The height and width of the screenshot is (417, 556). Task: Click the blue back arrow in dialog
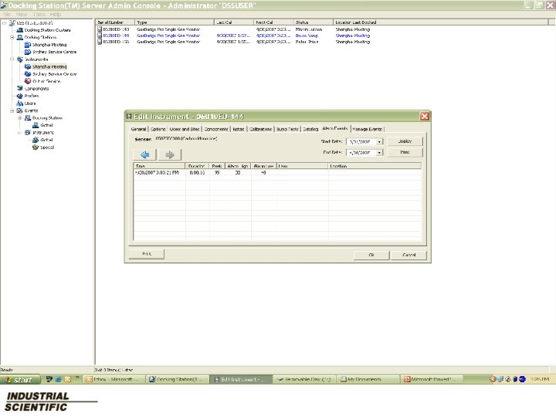(144, 154)
